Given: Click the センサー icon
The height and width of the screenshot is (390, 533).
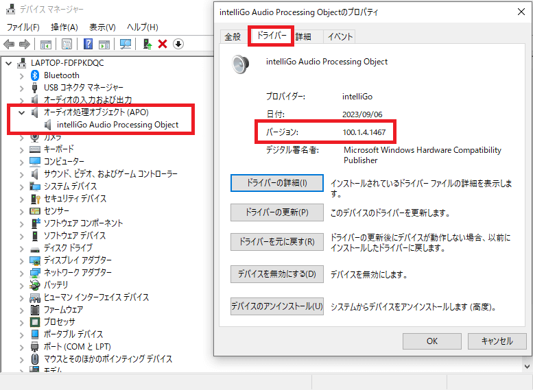Looking at the screenshot, I should click(x=35, y=211).
